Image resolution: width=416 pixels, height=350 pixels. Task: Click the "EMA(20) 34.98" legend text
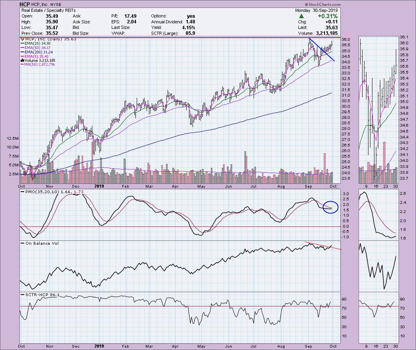click(x=37, y=44)
